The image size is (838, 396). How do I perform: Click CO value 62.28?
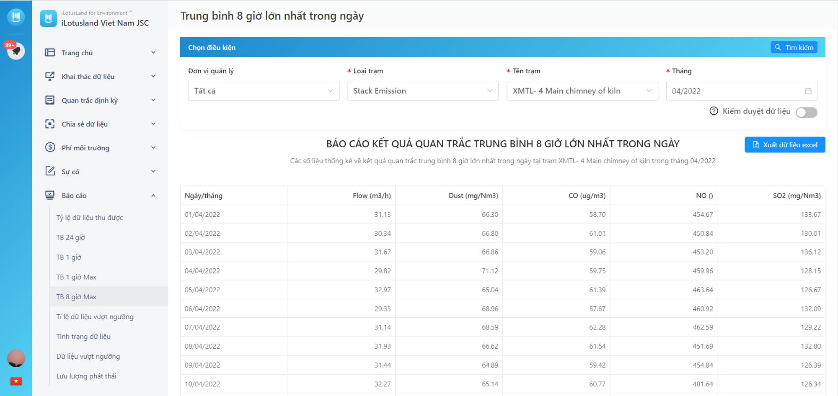pos(597,327)
